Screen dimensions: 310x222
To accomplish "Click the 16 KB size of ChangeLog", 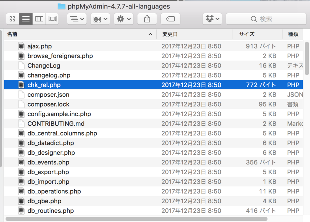I will click(x=268, y=66).
